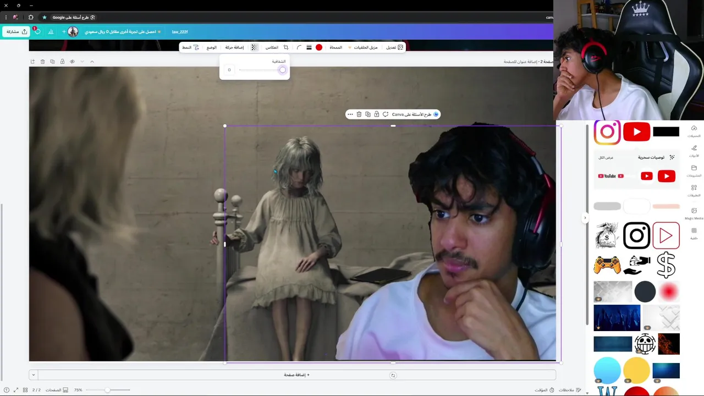Open more options in floating element toolbar

(x=350, y=114)
